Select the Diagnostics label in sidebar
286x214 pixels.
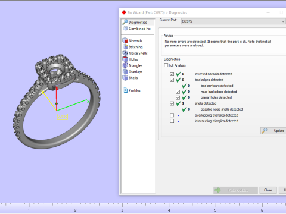138,23
